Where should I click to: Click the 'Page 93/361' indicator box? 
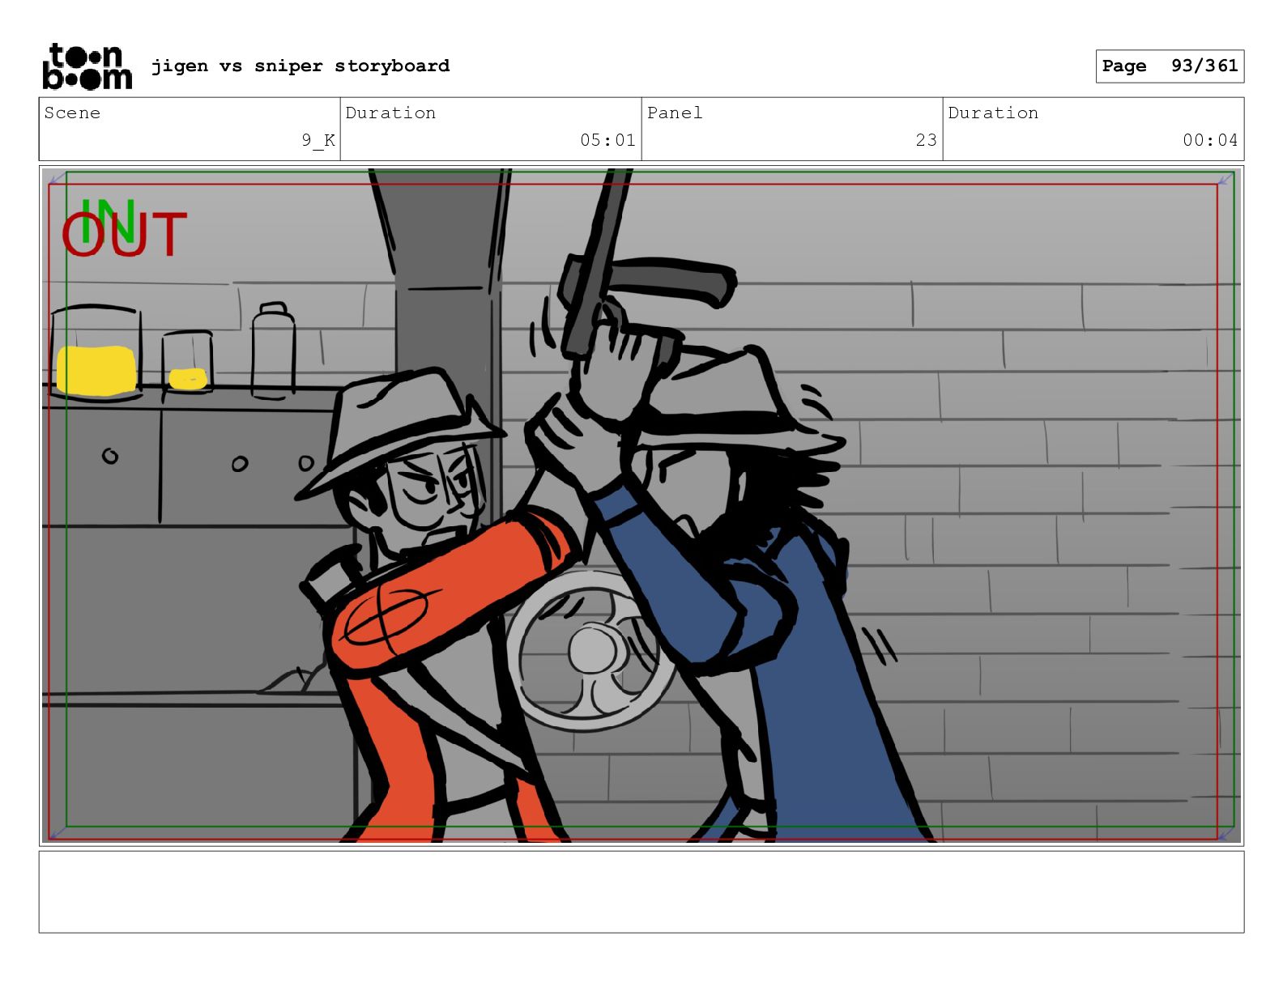click(x=1170, y=66)
